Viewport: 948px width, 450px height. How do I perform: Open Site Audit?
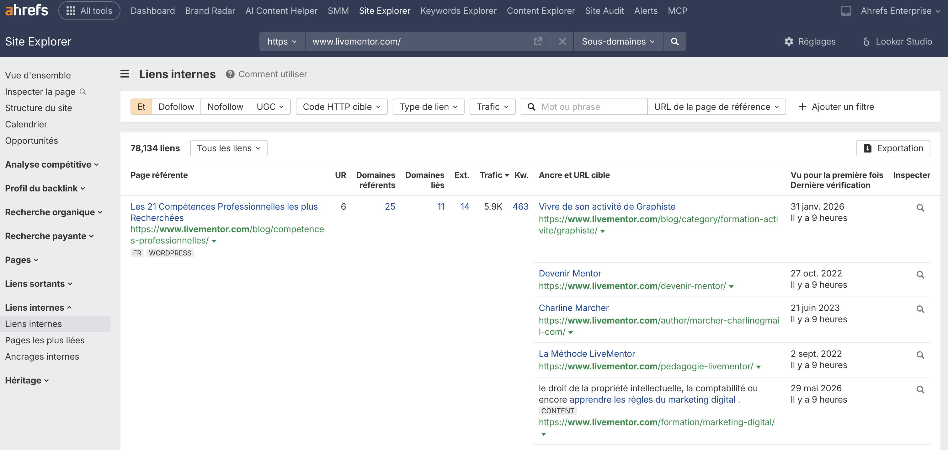coord(604,11)
